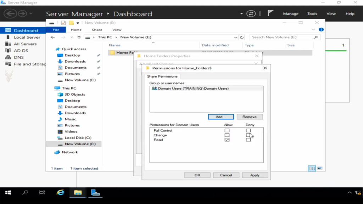Open the notifications flag in Server Manager
The width and height of the screenshot is (363, 204).
tap(270, 13)
